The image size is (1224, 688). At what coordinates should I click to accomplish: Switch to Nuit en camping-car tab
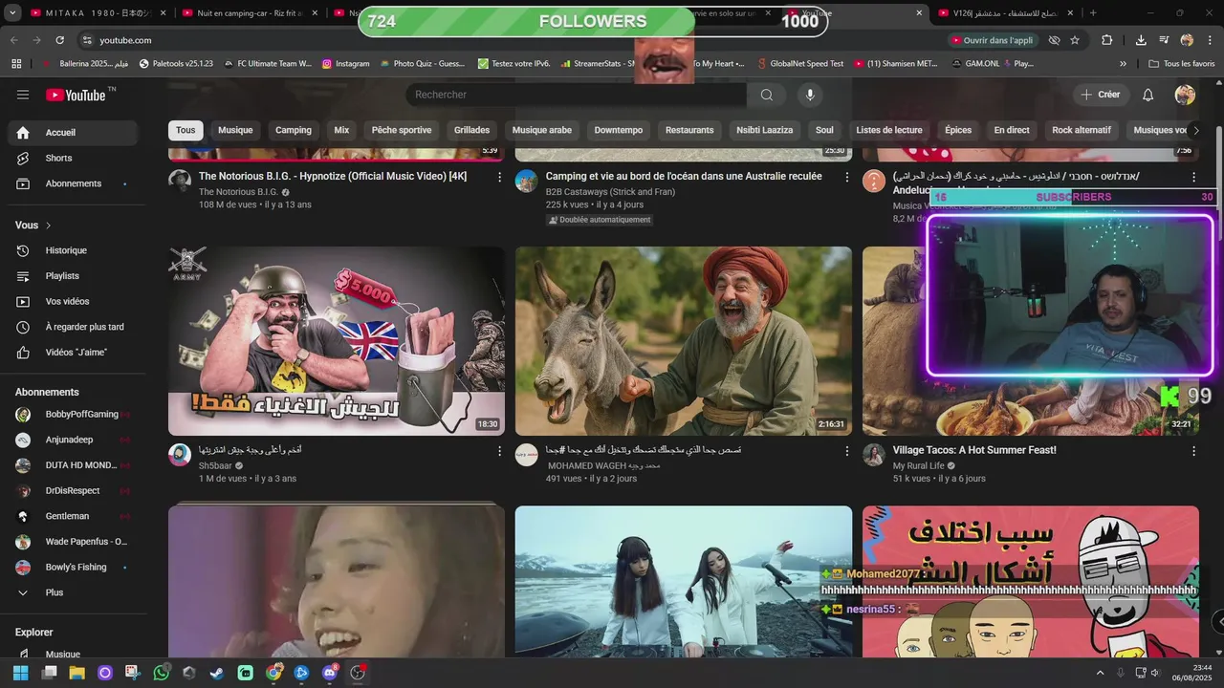249,13
